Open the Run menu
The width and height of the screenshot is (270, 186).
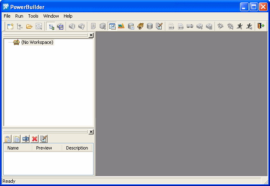(19, 16)
